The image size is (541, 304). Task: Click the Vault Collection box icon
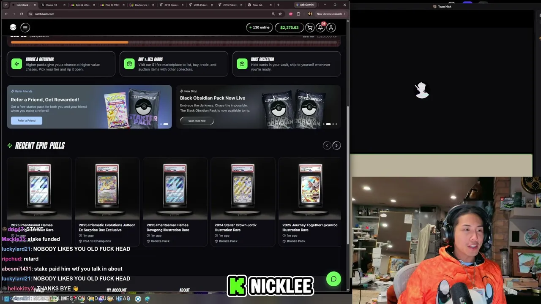(x=242, y=64)
